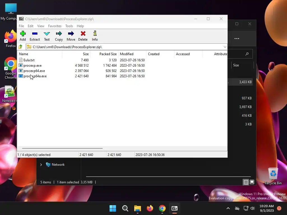Select the Copy toolbar icon

point(59,34)
